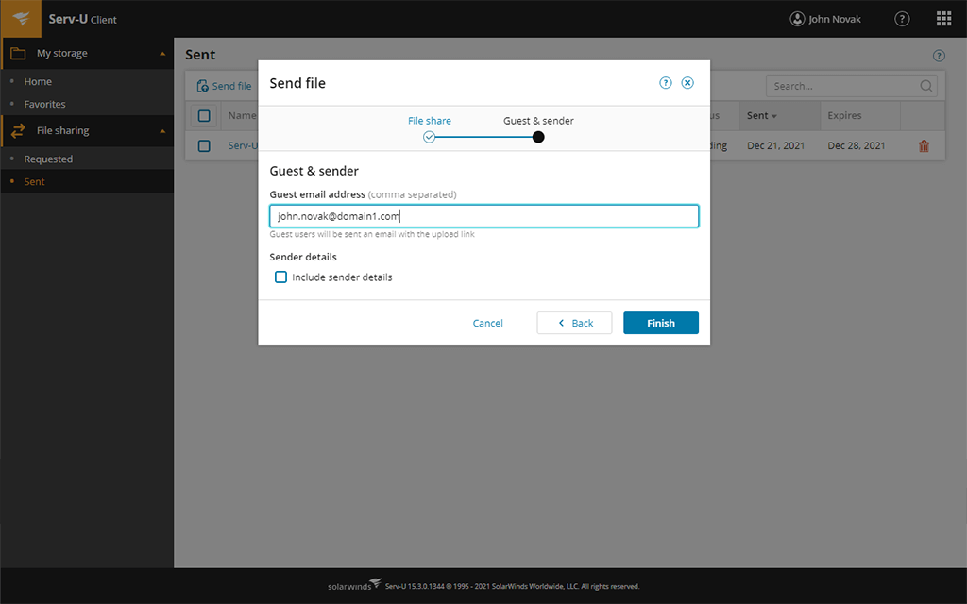Click the guest email address input field
Screen dimensions: 967x604
click(x=483, y=215)
